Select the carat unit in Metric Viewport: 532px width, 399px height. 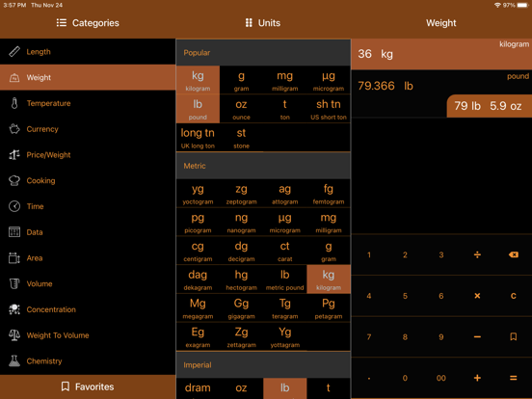pyautogui.click(x=285, y=251)
